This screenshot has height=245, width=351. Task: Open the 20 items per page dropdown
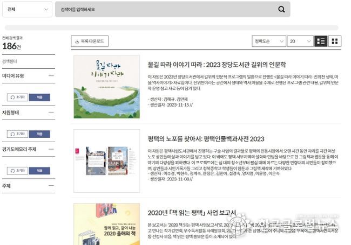click(x=300, y=41)
